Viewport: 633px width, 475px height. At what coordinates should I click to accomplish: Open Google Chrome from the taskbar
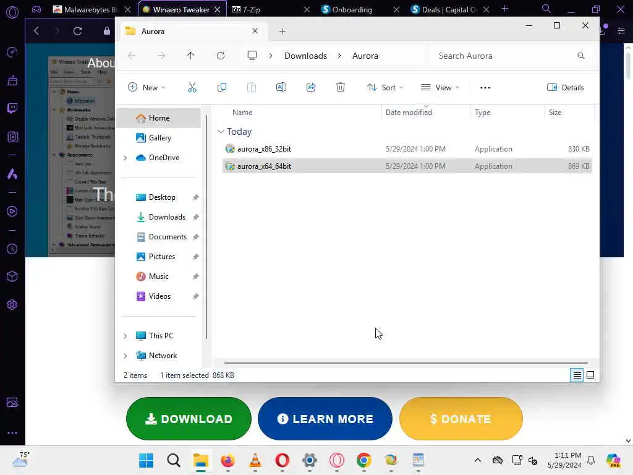(x=363, y=460)
